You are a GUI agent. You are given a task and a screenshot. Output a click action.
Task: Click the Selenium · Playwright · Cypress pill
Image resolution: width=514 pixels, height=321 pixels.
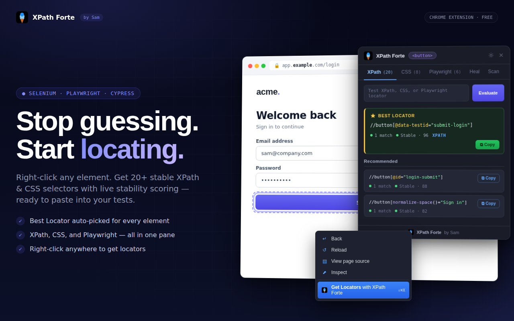point(78,93)
